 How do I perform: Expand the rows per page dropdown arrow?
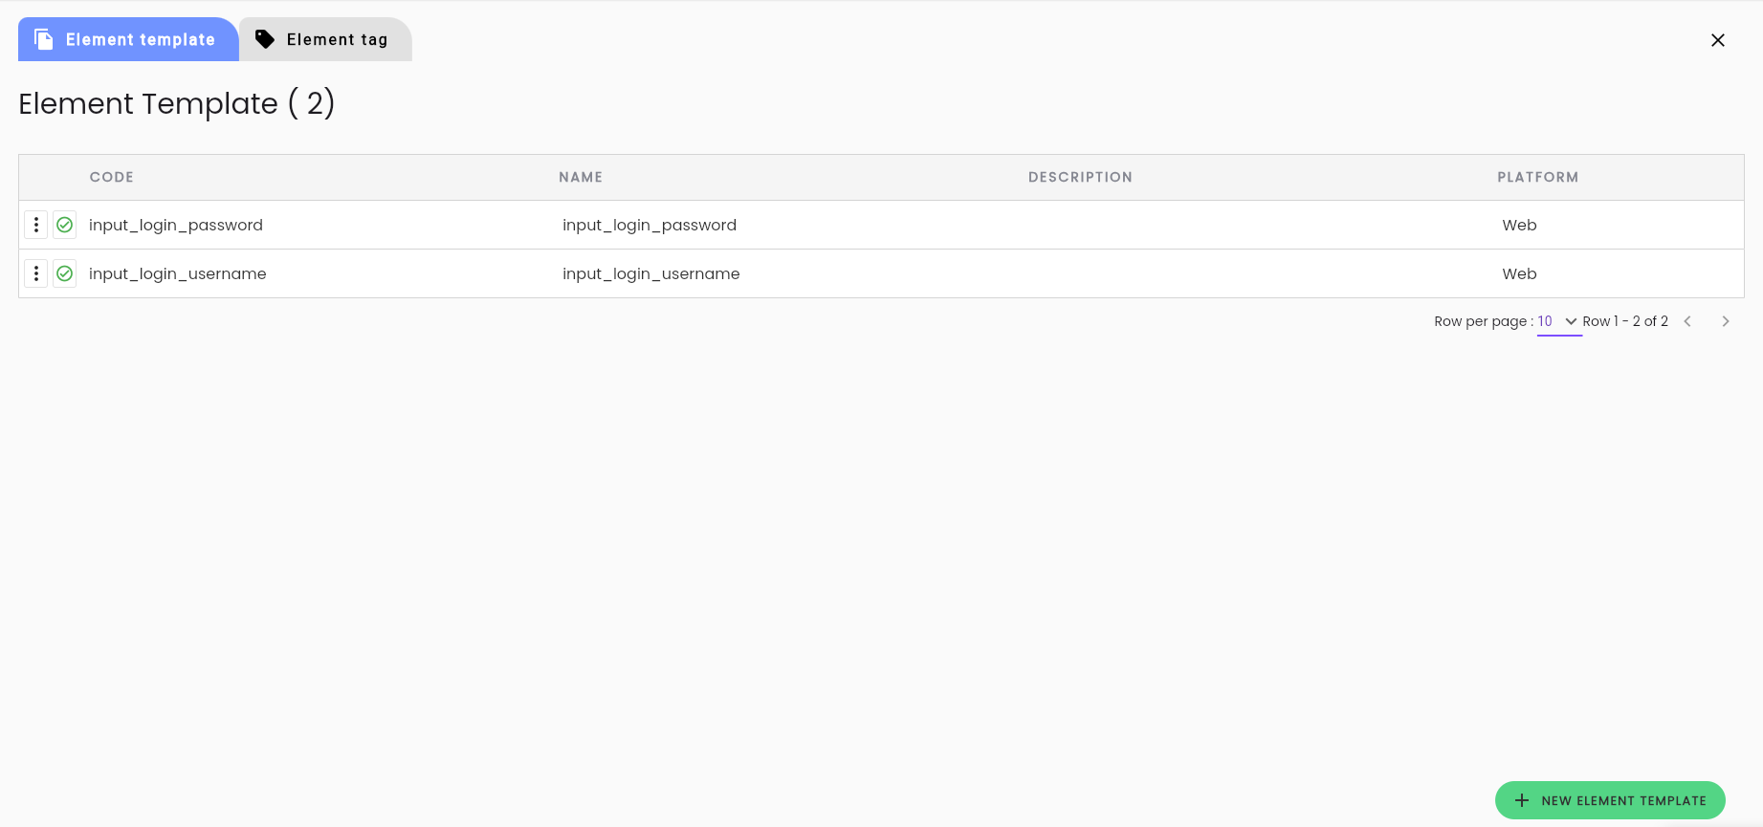1571,321
